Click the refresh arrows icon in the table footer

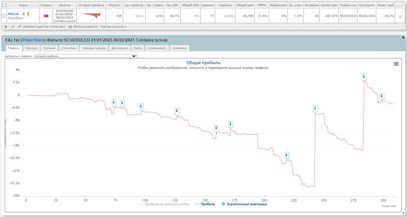coord(13,27)
